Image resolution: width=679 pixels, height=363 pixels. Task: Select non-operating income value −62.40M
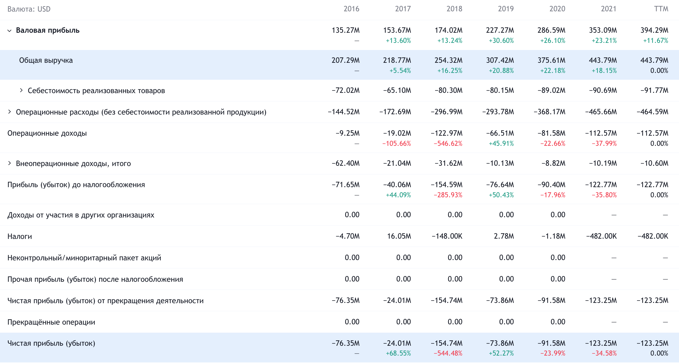click(346, 163)
